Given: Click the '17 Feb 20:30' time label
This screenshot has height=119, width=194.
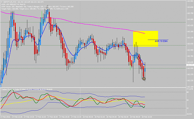Looking at the screenshot, I should [64, 117].
